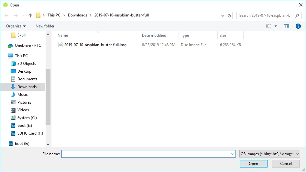Viewport: 306px width, 172px height.
Task: Open the Skull folder in sidebar
Action: coord(21,35)
